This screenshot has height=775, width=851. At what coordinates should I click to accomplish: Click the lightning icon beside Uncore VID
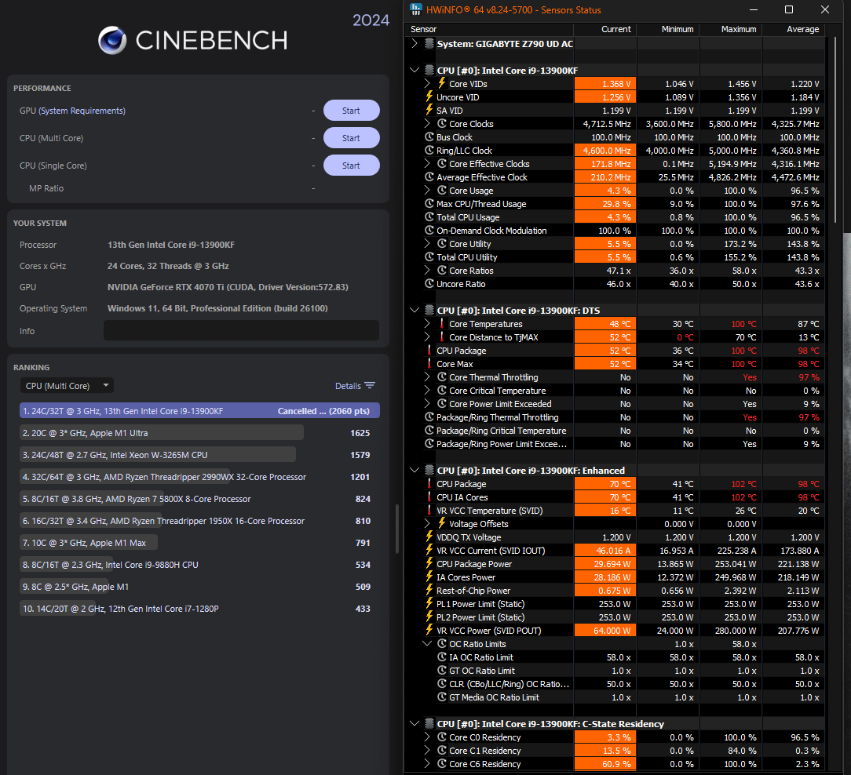pyautogui.click(x=429, y=96)
